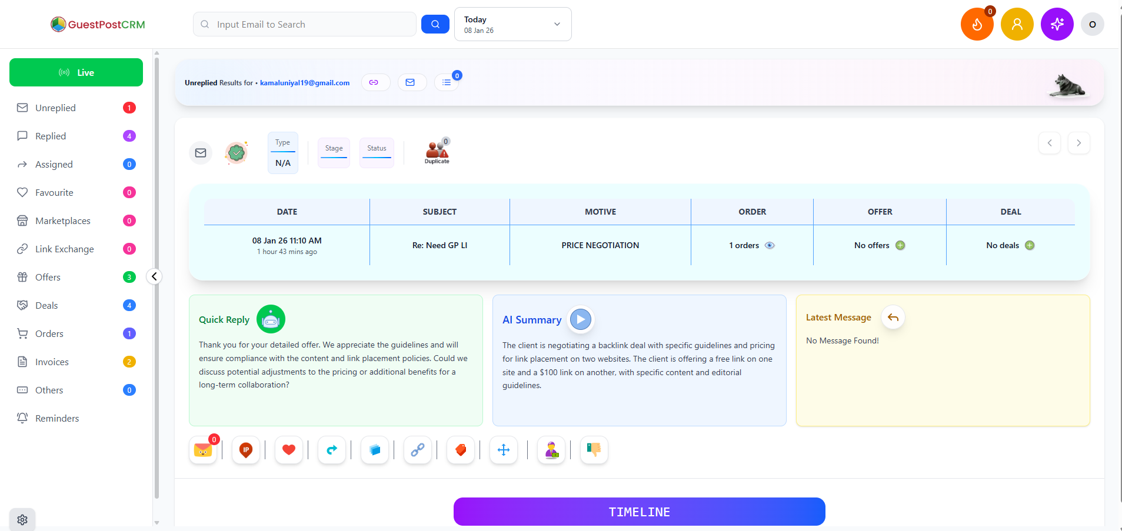This screenshot has width=1122, height=531.
Task: Click the IP location pin icon
Action: [x=246, y=450]
